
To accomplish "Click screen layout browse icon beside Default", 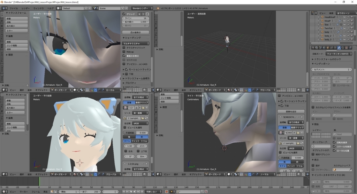I will click(x=59, y=8).
